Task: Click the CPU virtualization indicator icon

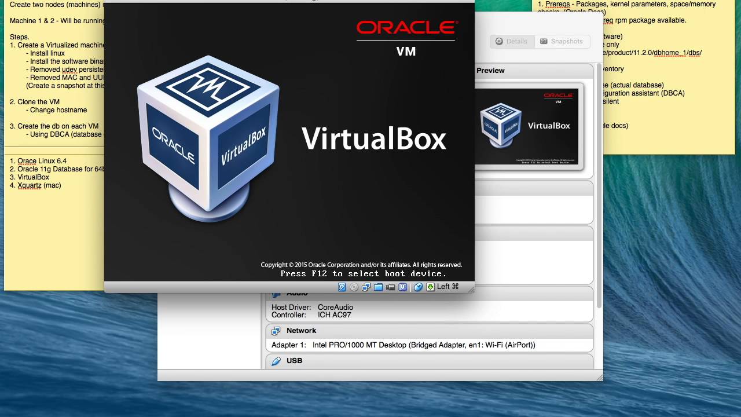Action: [x=403, y=287]
